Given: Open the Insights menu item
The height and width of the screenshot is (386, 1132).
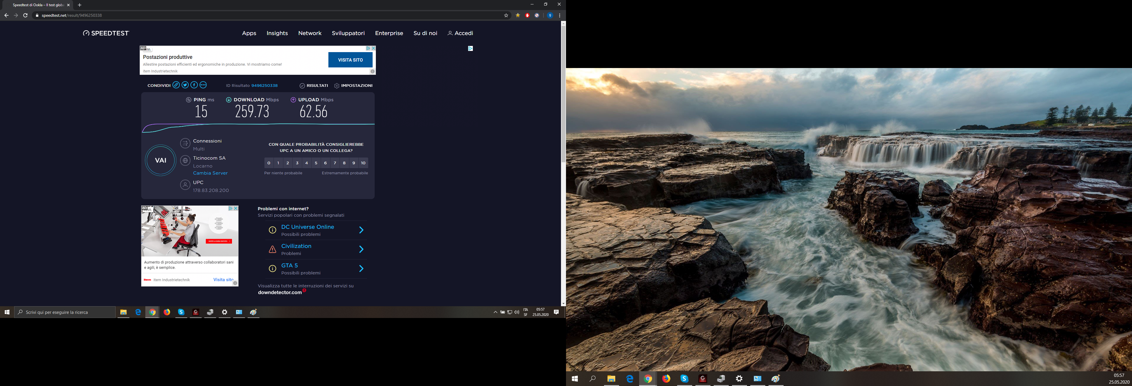Looking at the screenshot, I should [x=277, y=33].
